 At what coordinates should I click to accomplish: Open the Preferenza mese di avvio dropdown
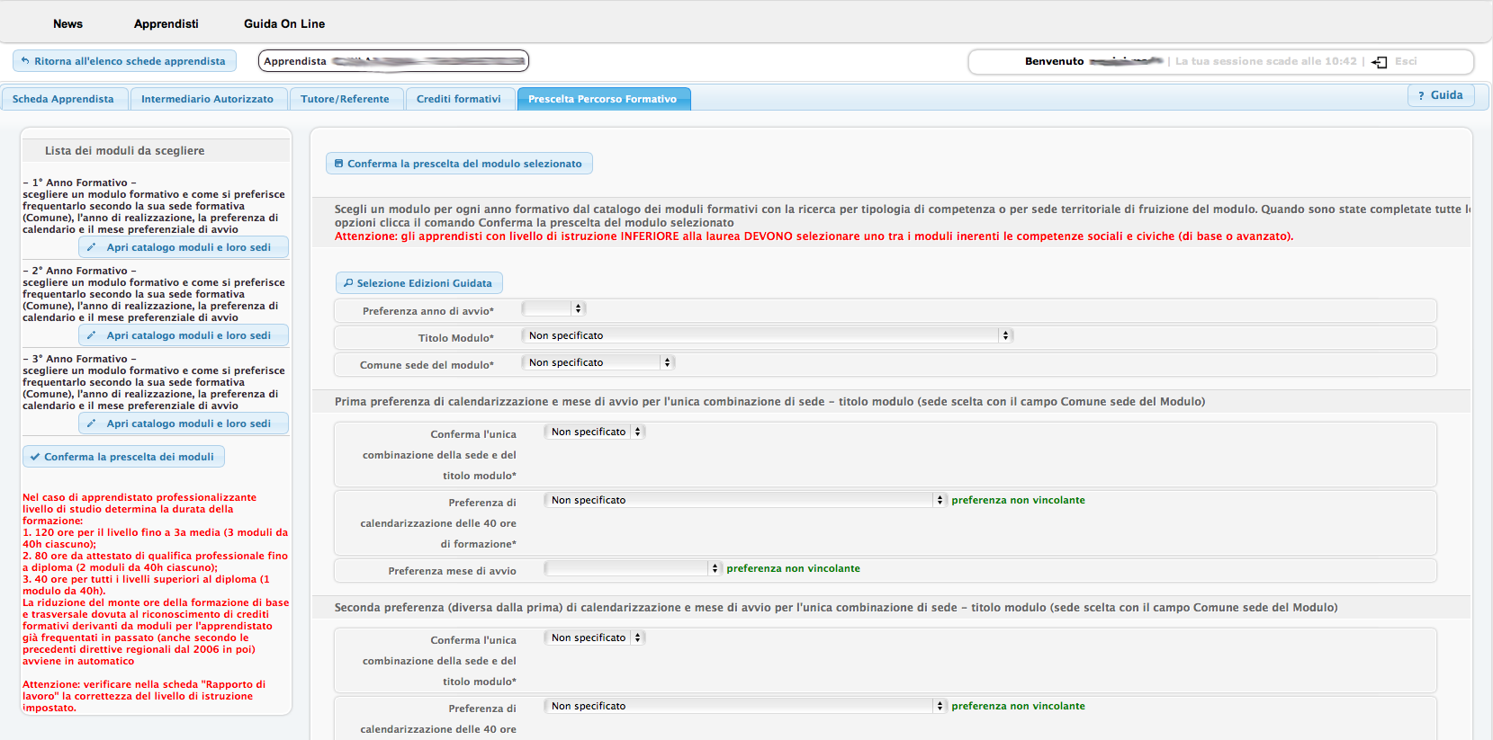point(633,568)
